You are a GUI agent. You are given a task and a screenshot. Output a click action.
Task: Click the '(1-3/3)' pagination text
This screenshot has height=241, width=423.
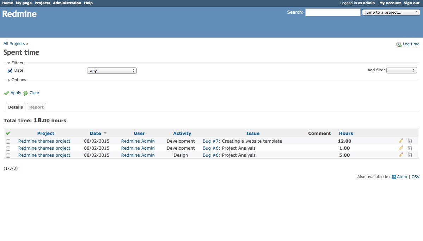pyautogui.click(x=11, y=168)
